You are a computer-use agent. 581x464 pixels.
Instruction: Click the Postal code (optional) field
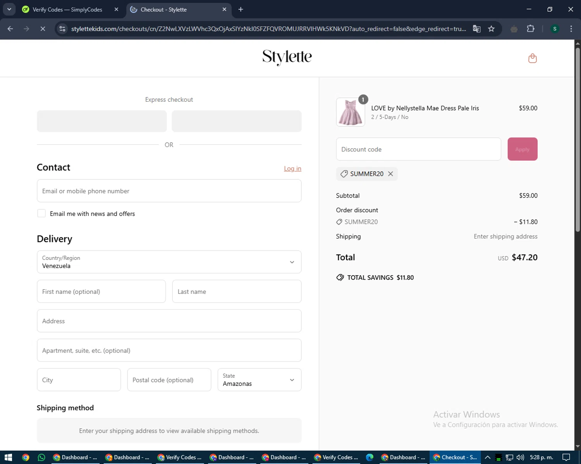click(x=169, y=380)
